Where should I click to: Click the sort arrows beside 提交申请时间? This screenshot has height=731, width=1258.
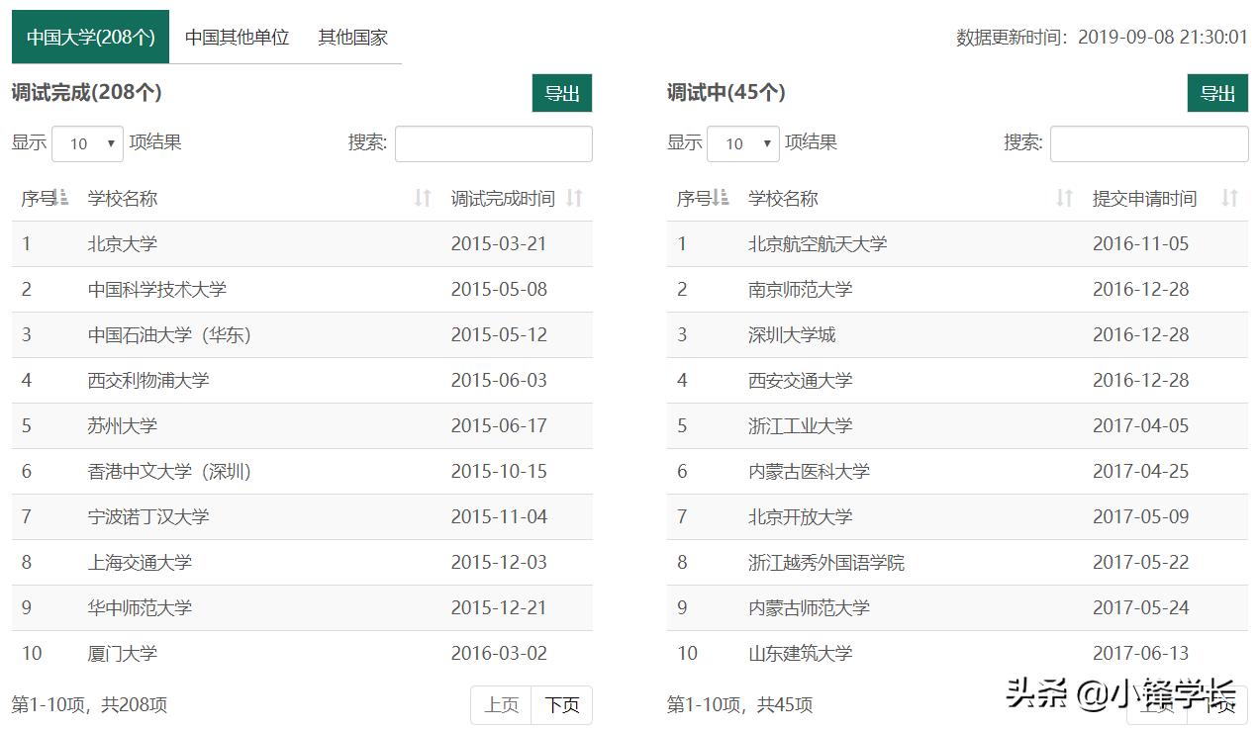pos(1229,198)
